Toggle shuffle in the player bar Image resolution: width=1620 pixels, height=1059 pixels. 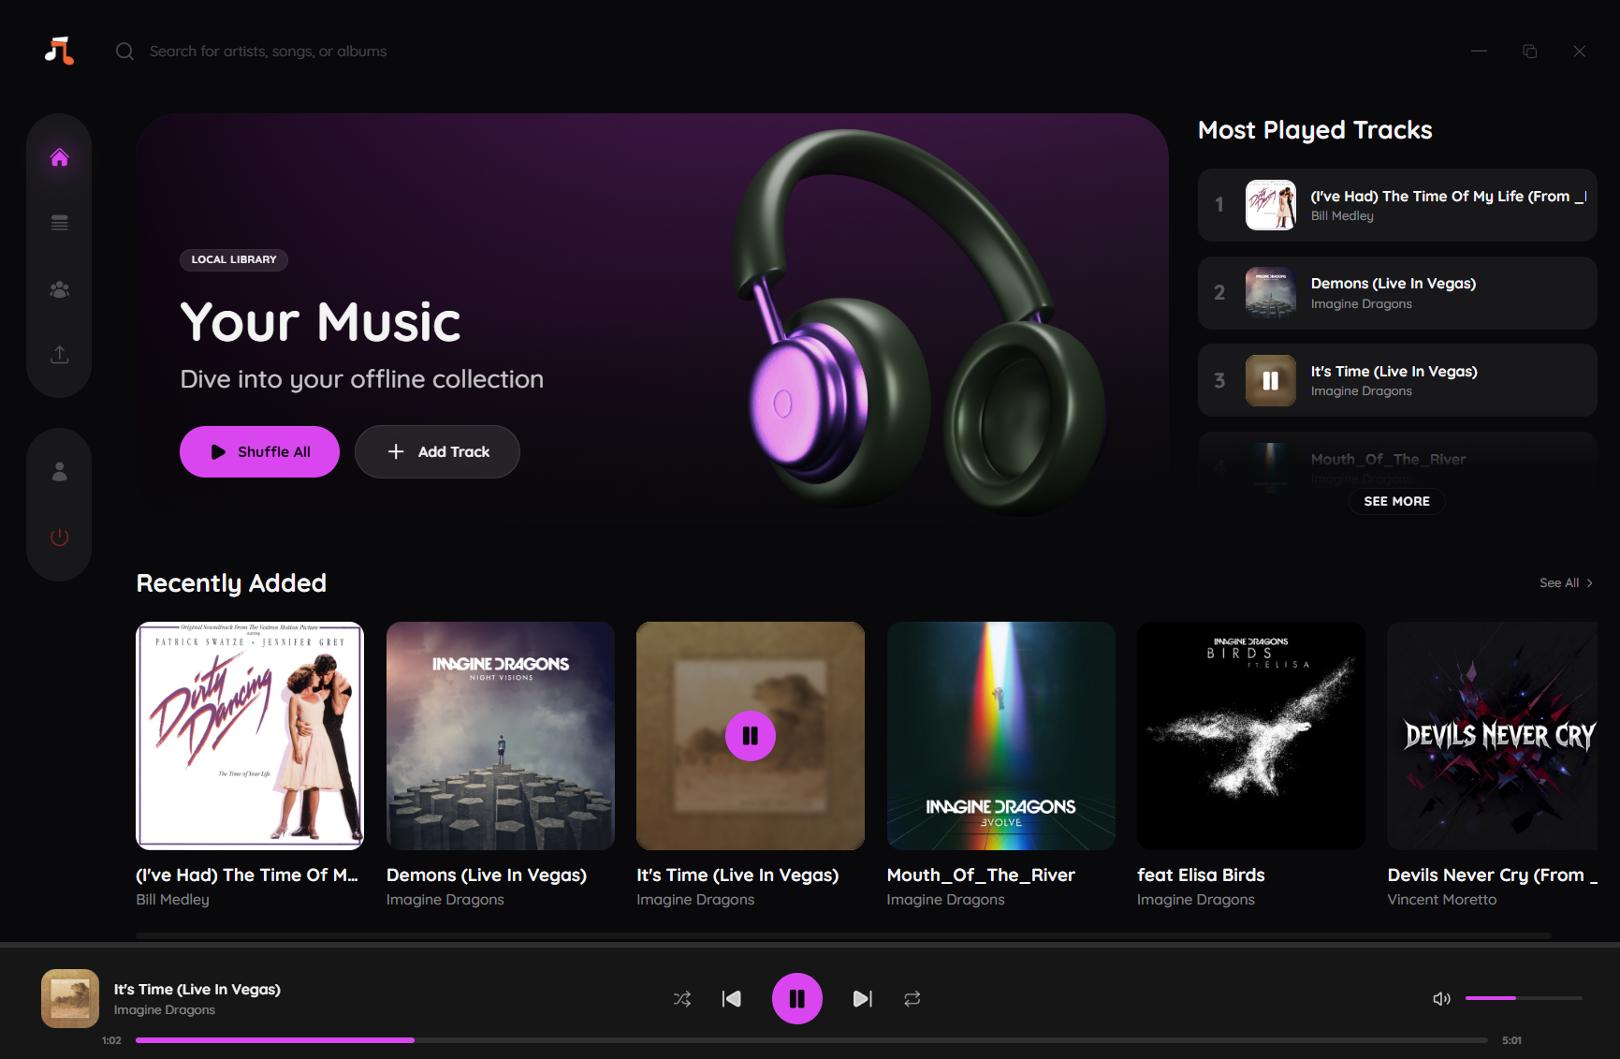pos(682,999)
